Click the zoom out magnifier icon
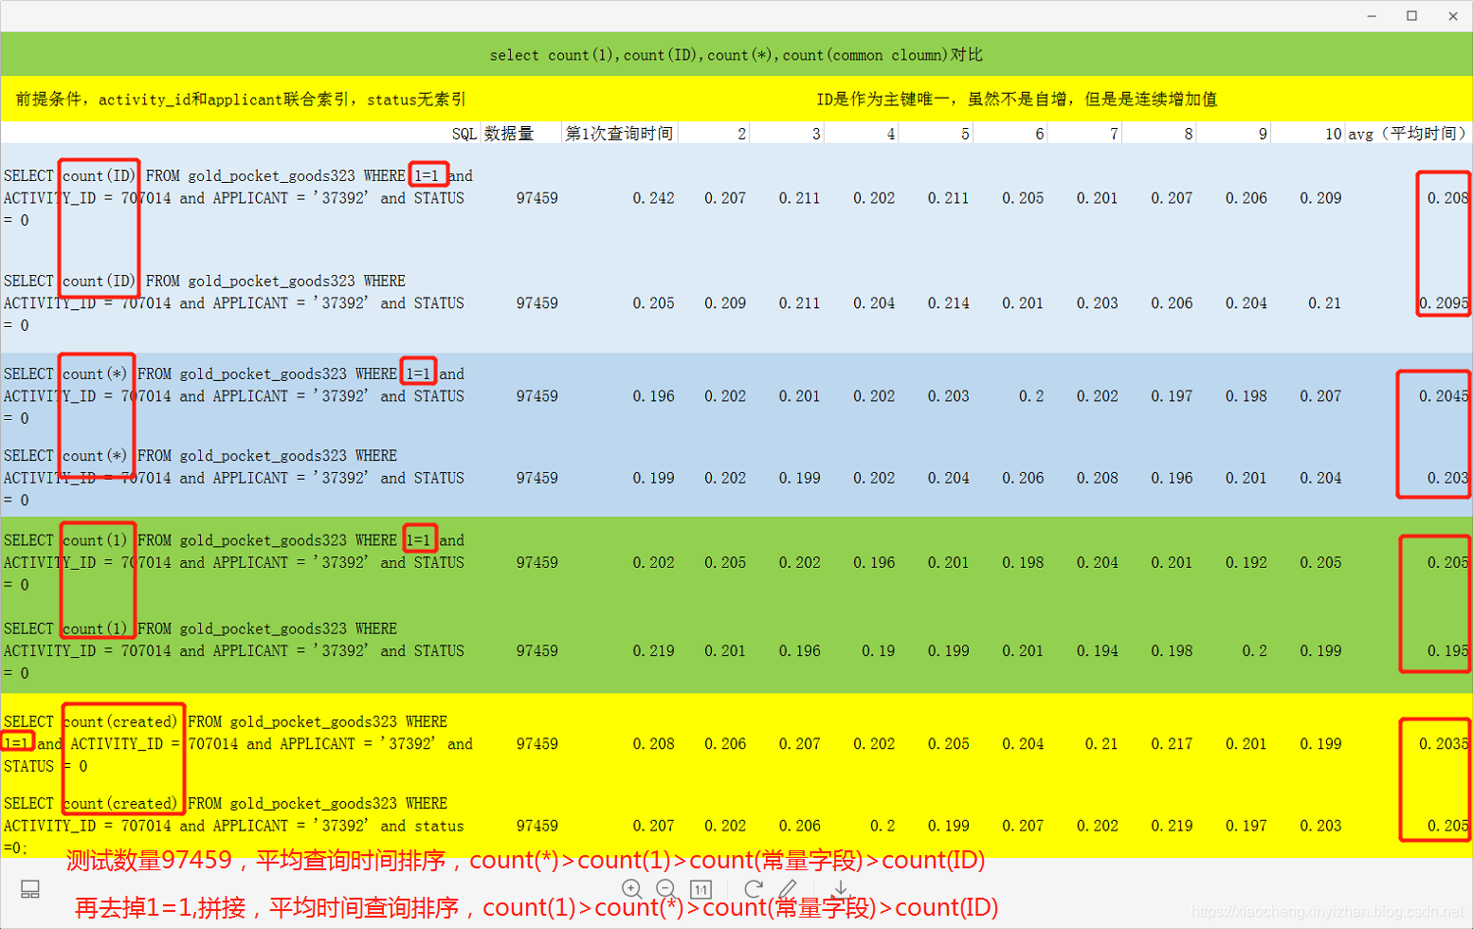Screen dimensions: 1473x929 pyautogui.click(x=666, y=889)
